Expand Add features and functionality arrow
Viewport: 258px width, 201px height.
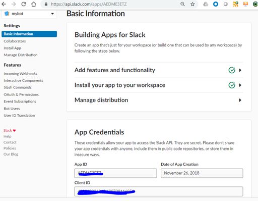click(240, 70)
